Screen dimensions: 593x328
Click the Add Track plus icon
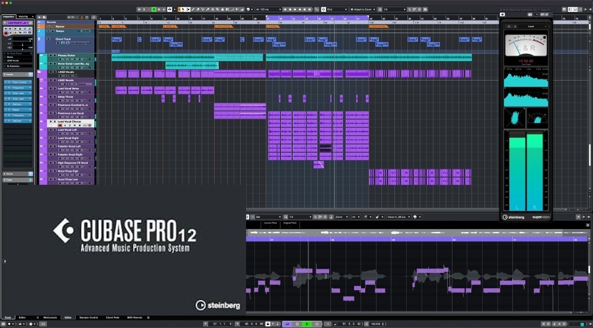coord(39,17)
